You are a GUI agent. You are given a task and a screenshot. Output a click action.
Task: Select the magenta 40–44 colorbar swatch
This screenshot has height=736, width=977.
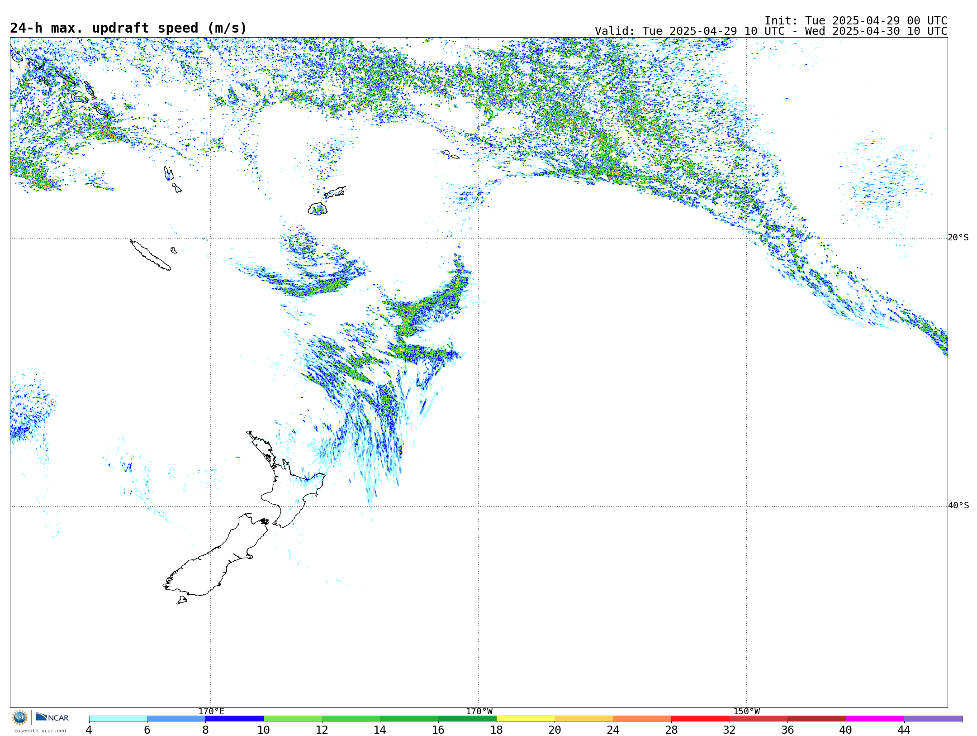875,718
